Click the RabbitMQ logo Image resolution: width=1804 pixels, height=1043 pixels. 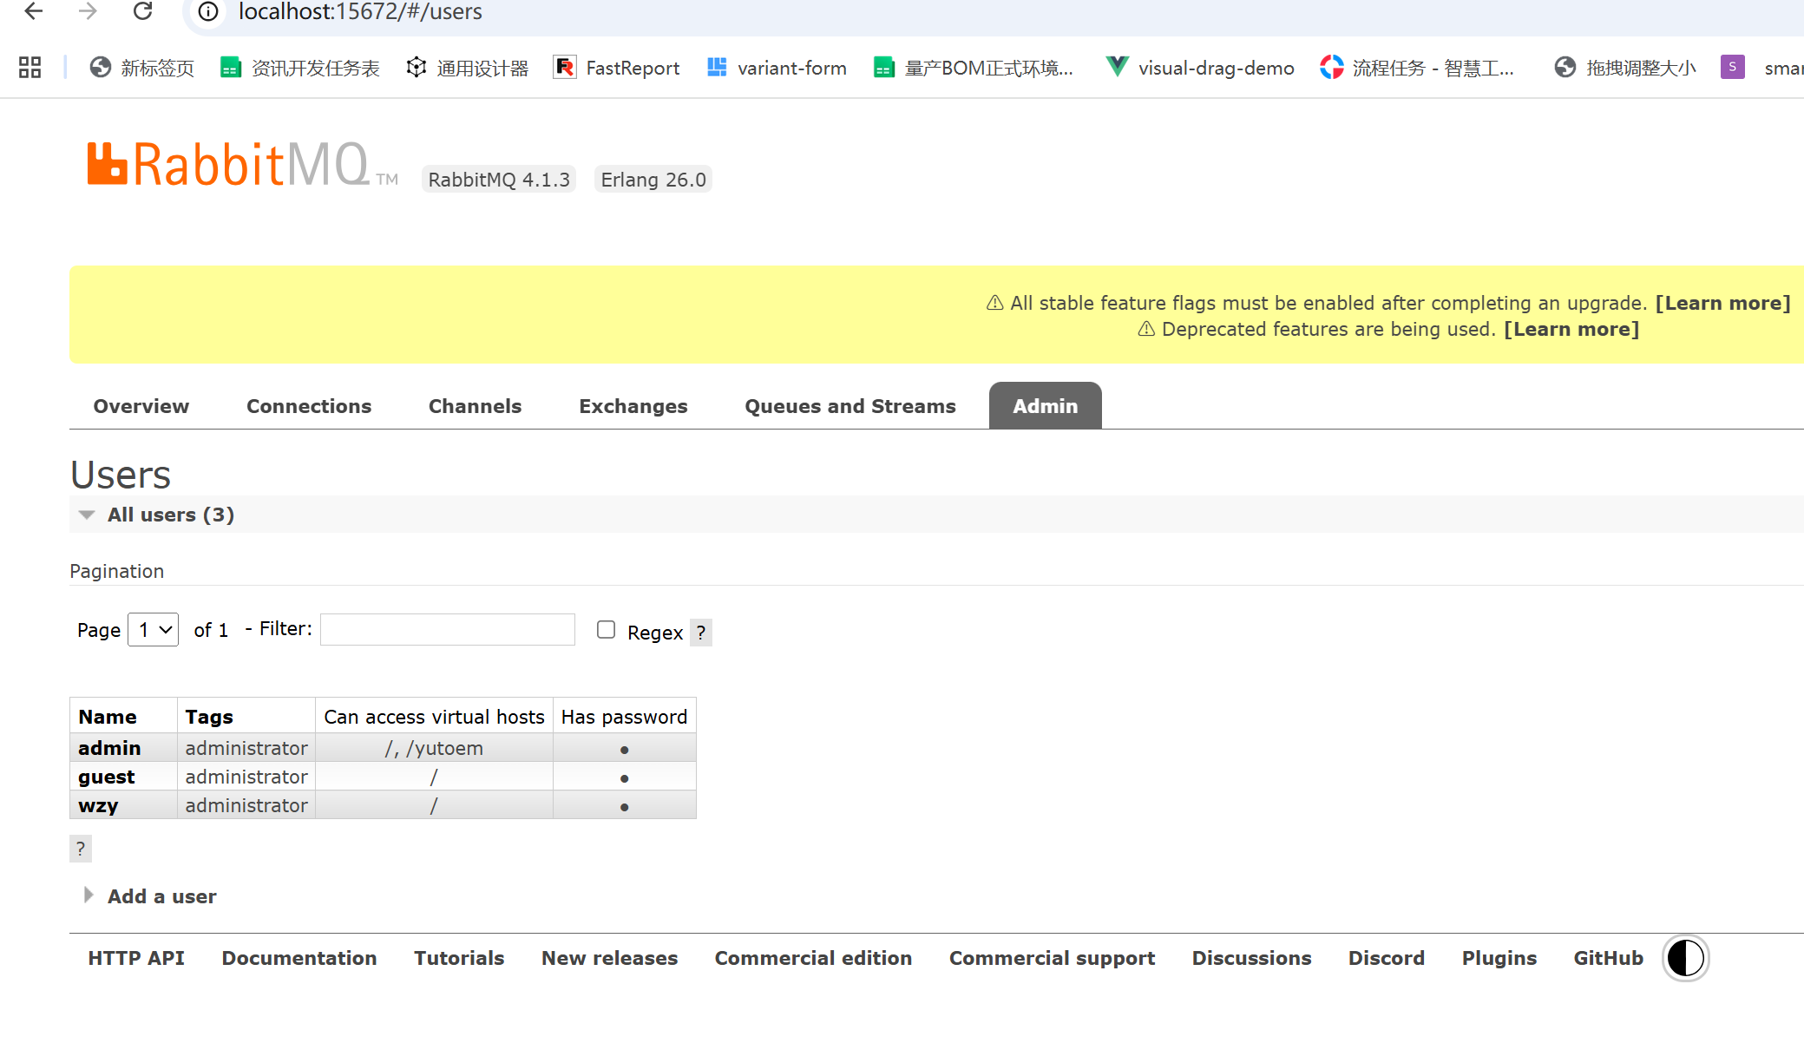pyautogui.click(x=243, y=164)
